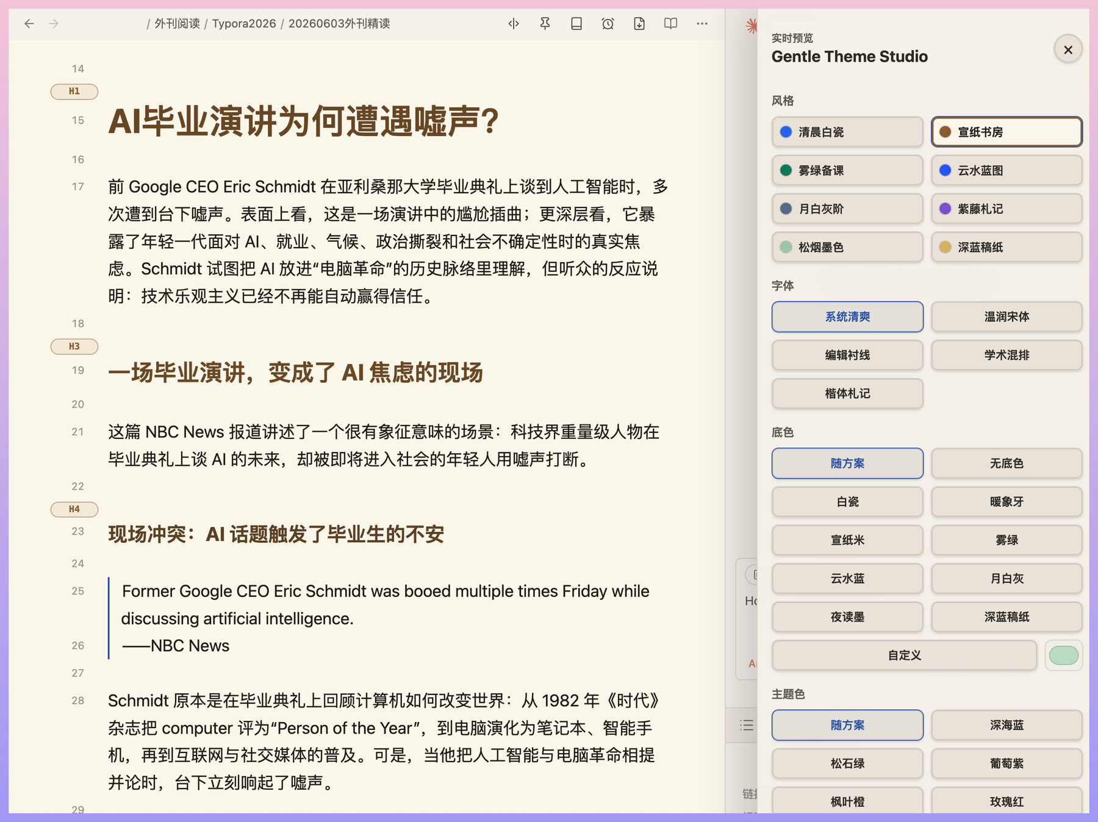Select 宣纸米 background
Viewport: 1098px width, 822px height.
pyautogui.click(x=847, y=540)
